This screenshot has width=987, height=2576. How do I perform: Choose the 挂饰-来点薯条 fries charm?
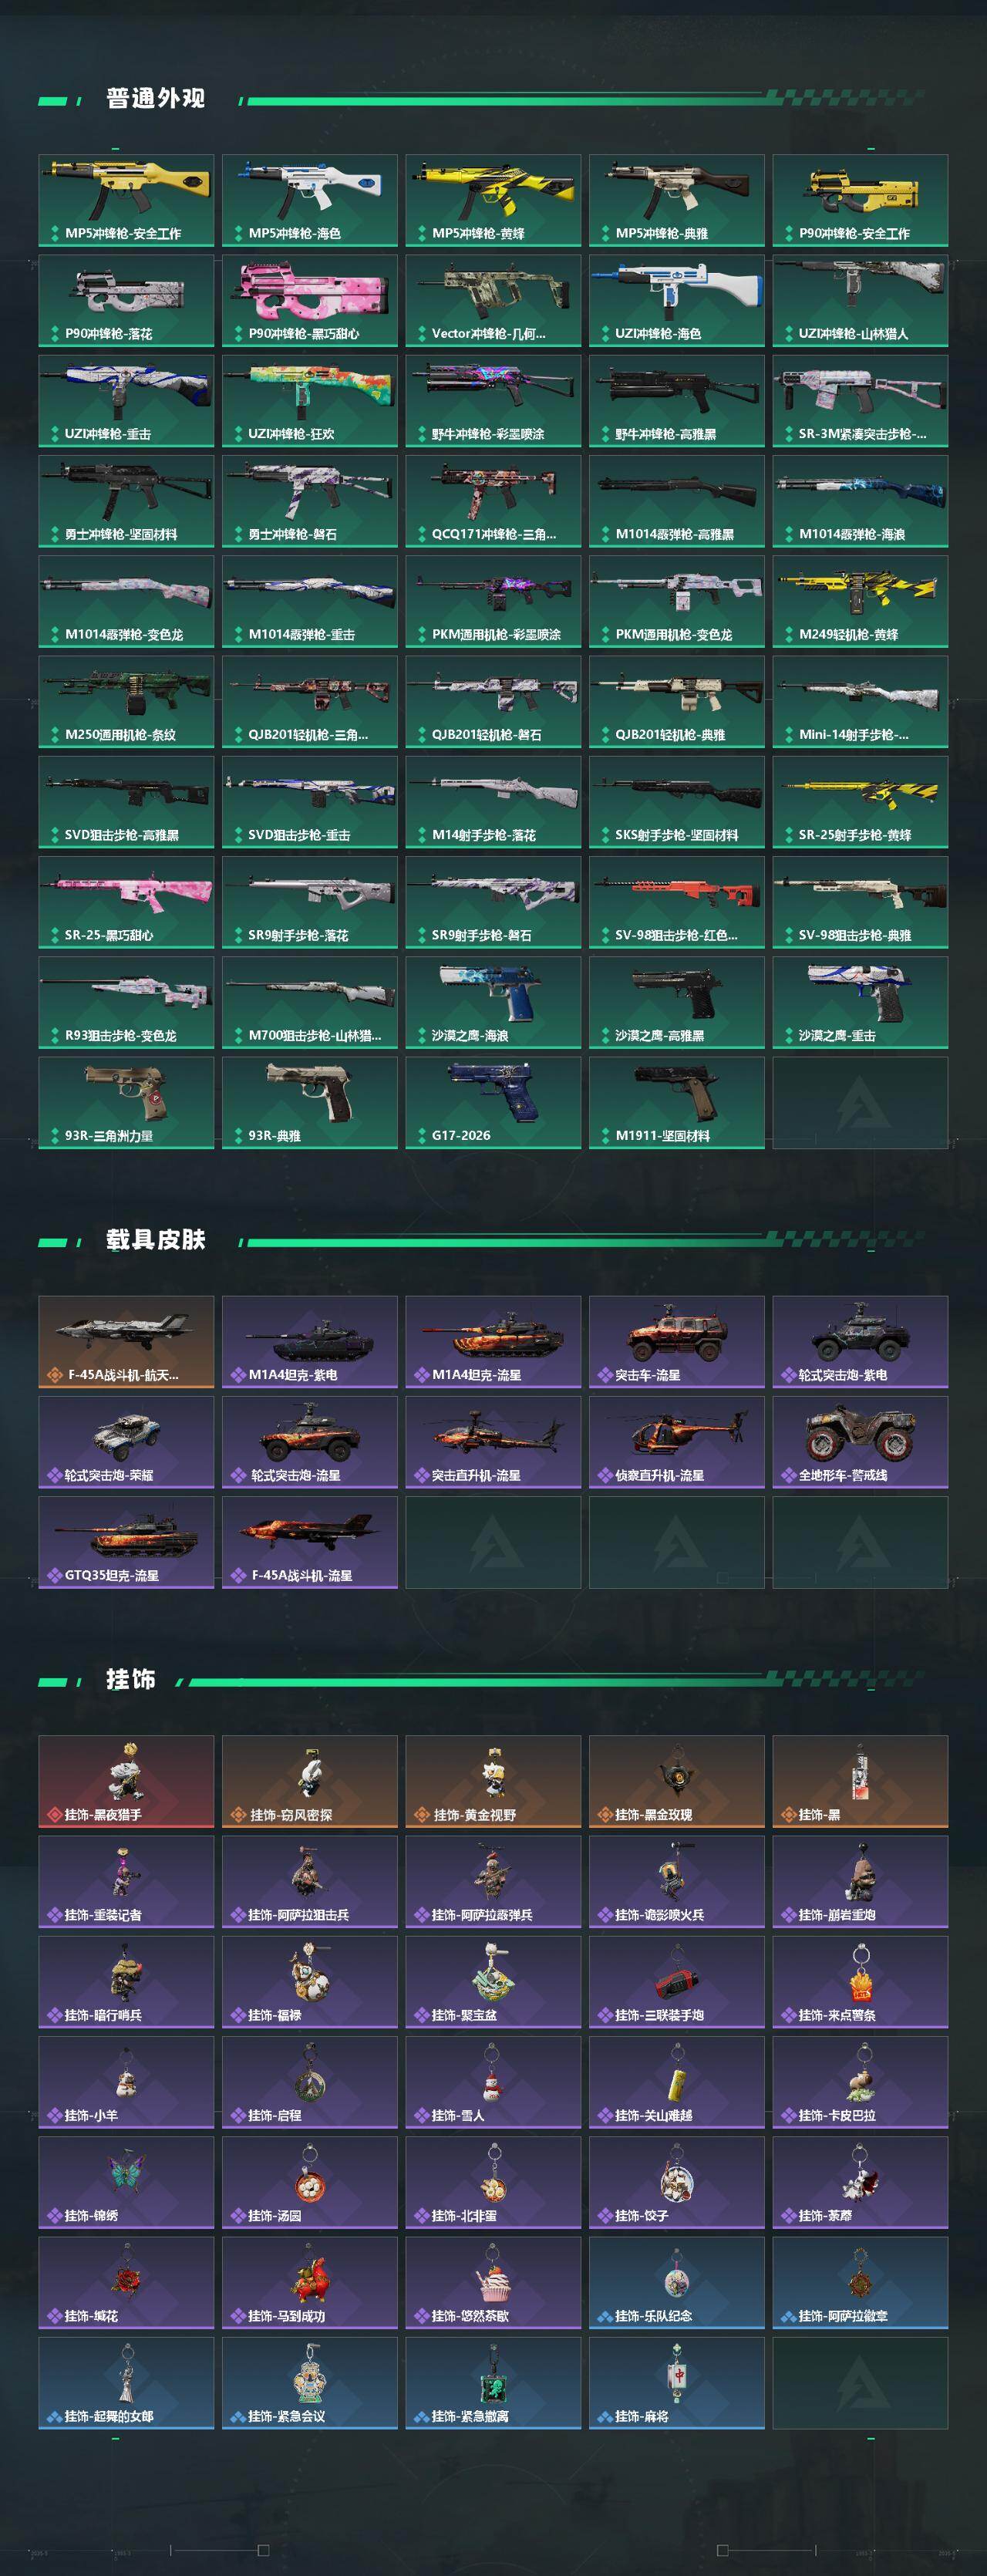pos(860,1982)
